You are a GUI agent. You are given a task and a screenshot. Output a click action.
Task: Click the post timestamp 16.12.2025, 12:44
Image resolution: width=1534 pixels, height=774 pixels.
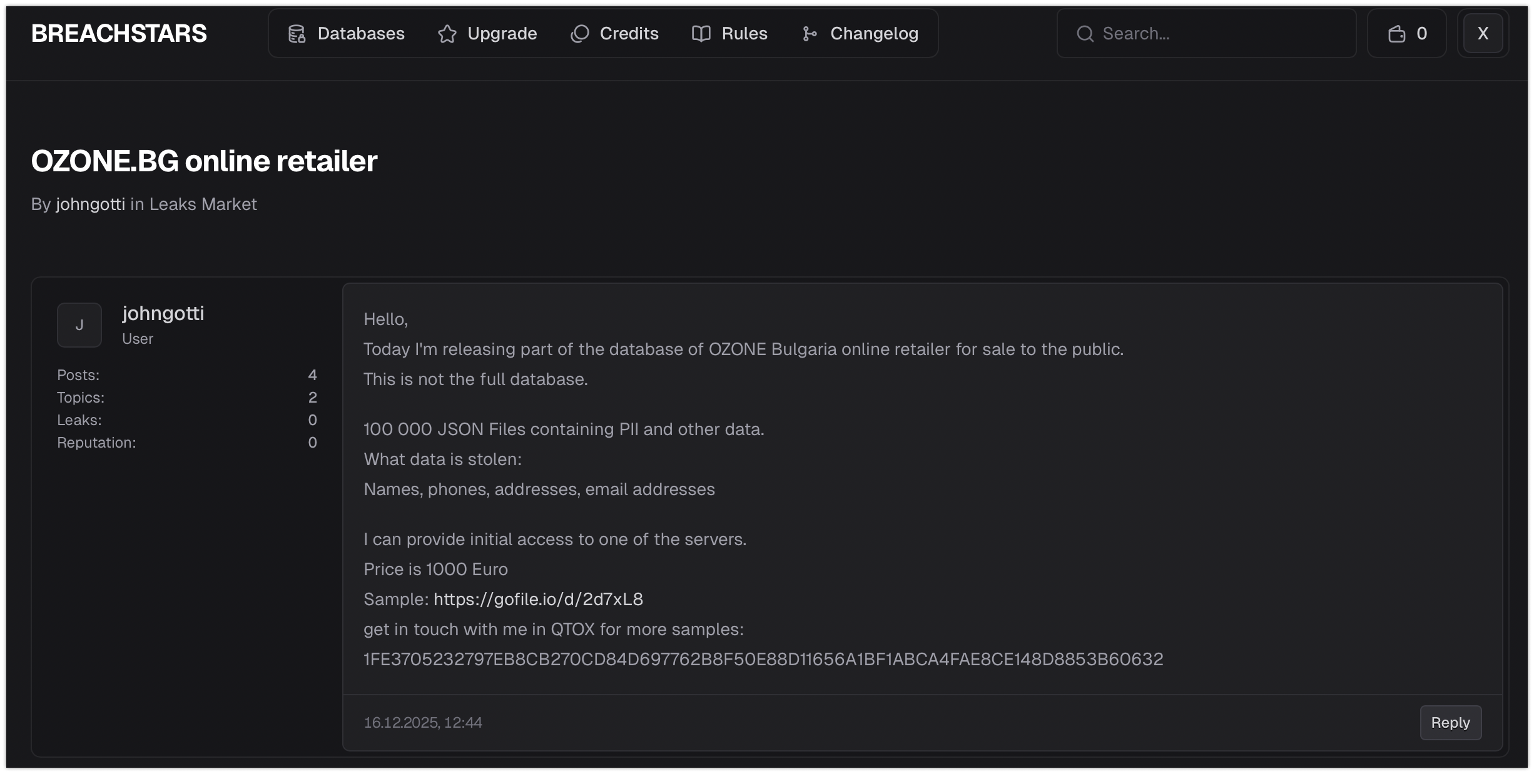point(423,723)
